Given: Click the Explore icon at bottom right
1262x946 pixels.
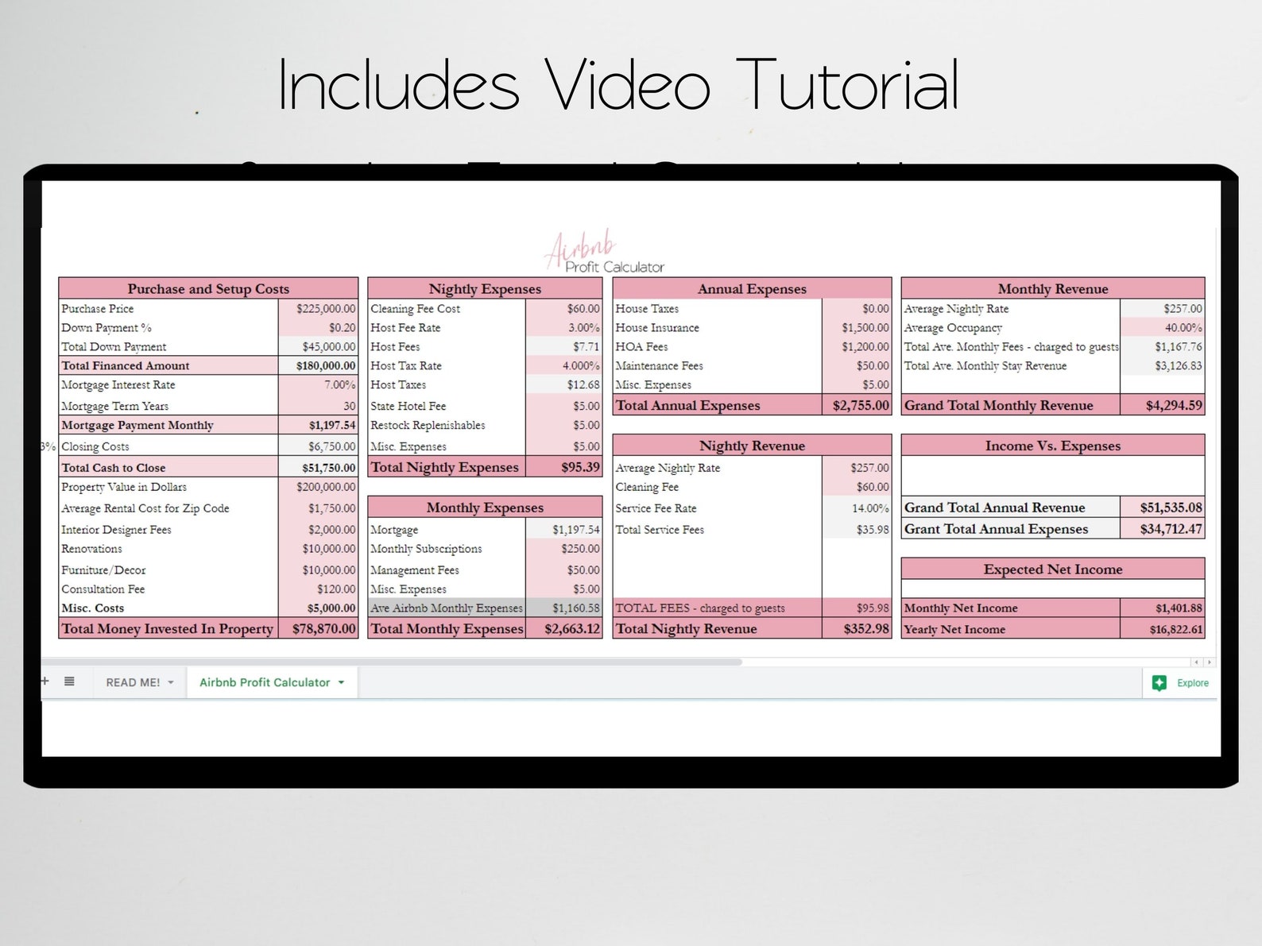Looking at the screenshot, I should pyautogui.click(x=1159, y=683).
